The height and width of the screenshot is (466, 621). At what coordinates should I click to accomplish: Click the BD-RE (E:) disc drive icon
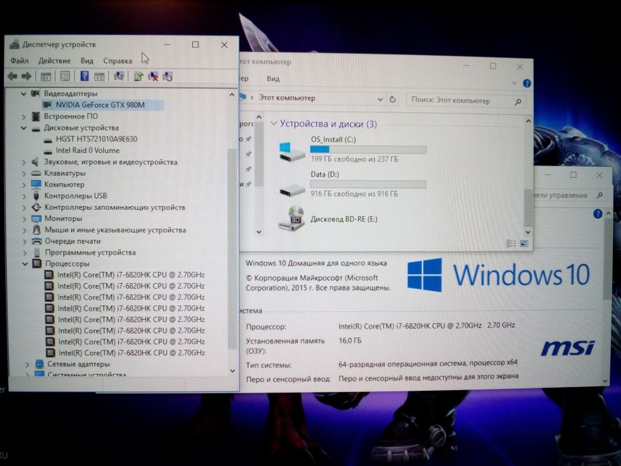point(292,218)
